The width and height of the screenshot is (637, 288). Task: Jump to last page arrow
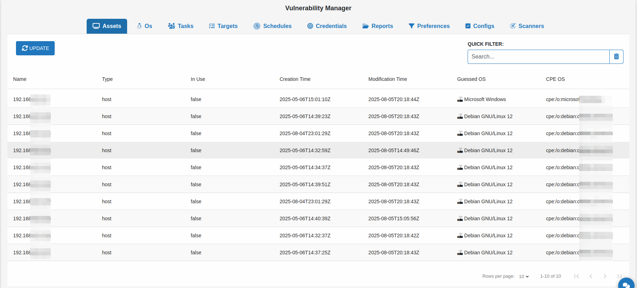tap(619, 276)
